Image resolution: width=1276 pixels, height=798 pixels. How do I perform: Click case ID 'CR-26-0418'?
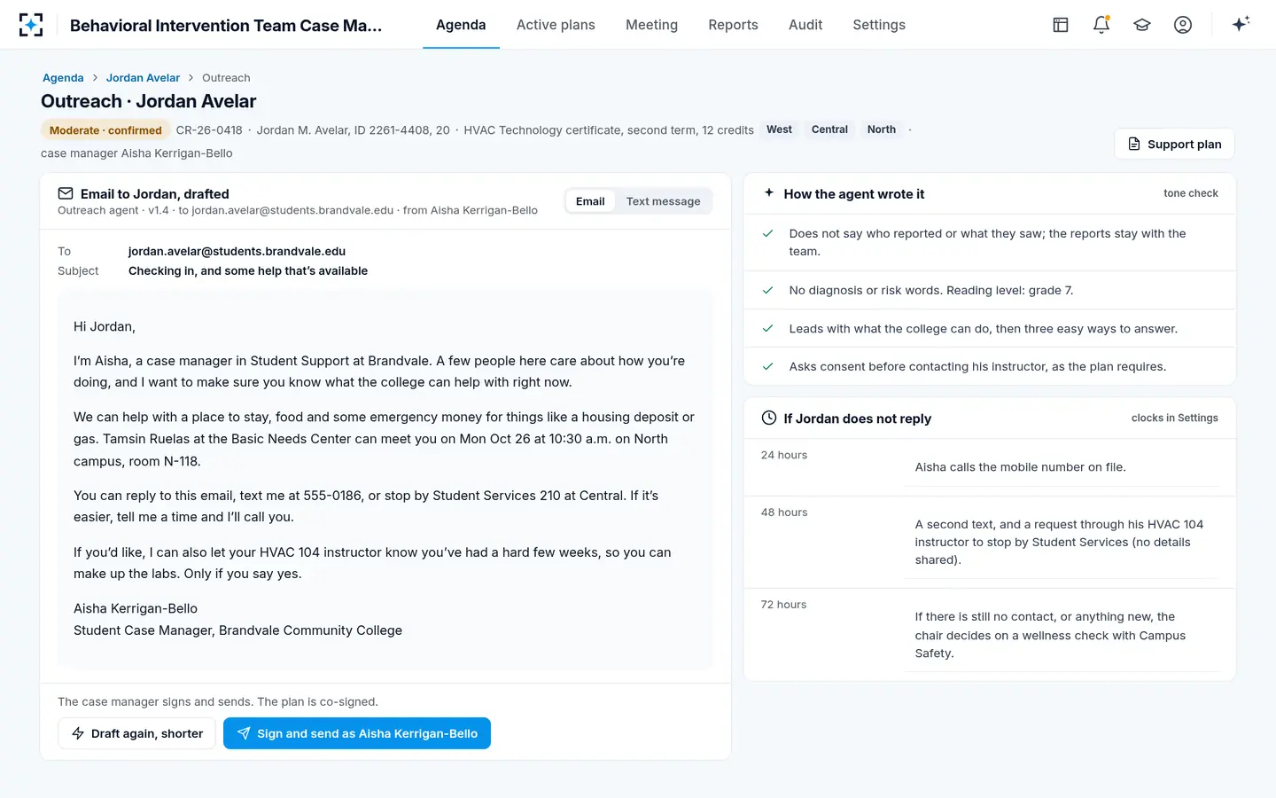pos(209,130)
